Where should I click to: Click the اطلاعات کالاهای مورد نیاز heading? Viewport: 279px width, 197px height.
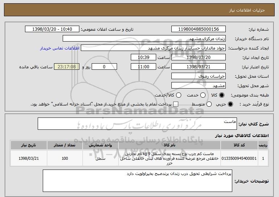[242, 136]
